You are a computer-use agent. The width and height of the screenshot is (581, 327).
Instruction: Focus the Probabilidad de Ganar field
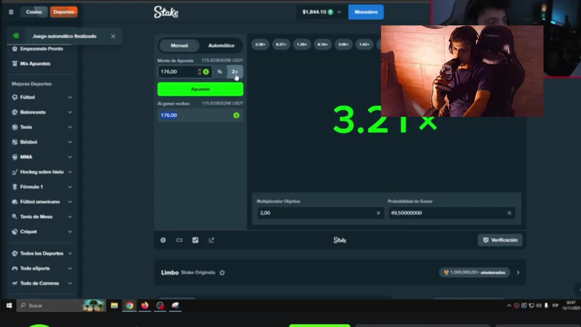[x=451, y=213]
